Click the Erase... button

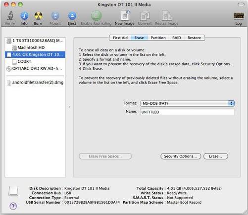216,156
